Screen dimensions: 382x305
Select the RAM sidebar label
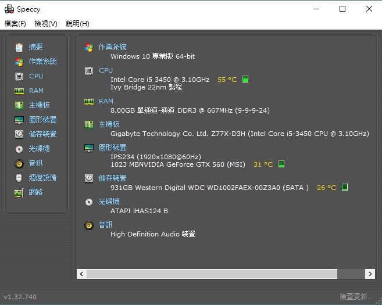coord(36,91)
